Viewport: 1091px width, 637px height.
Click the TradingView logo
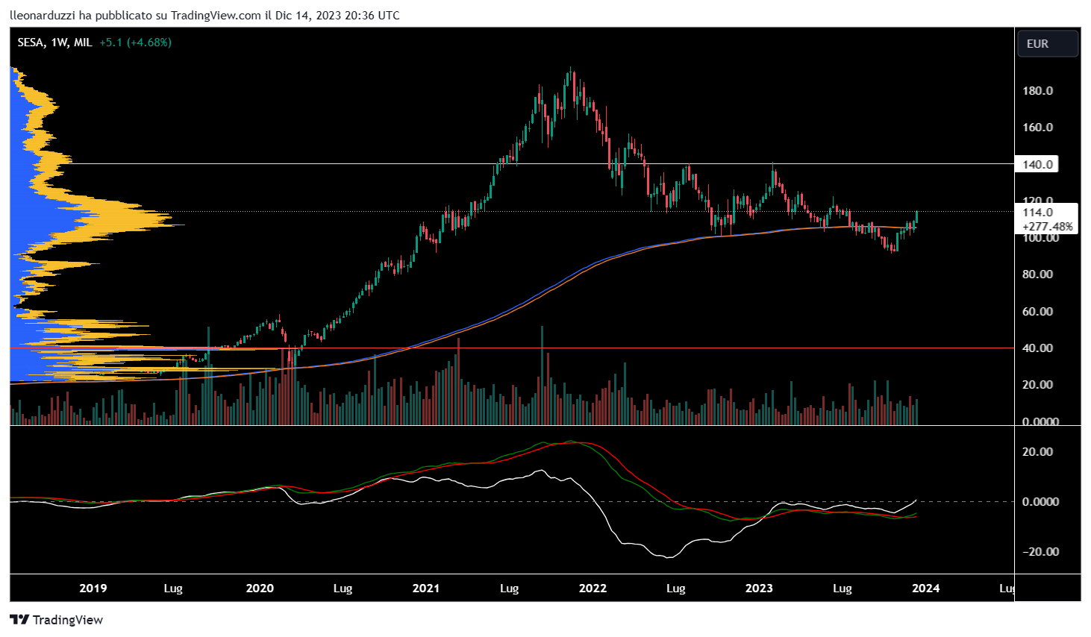pos(56,620)
